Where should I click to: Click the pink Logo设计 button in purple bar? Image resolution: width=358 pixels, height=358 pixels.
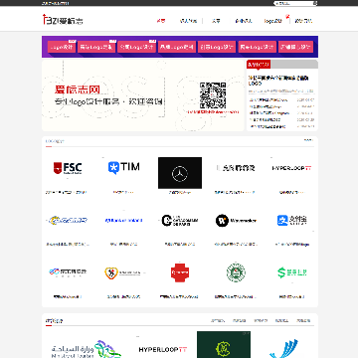tap(62, 47)
